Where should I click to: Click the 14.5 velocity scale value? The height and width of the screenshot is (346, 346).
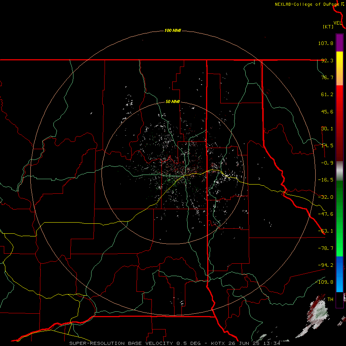coord(327,146)
